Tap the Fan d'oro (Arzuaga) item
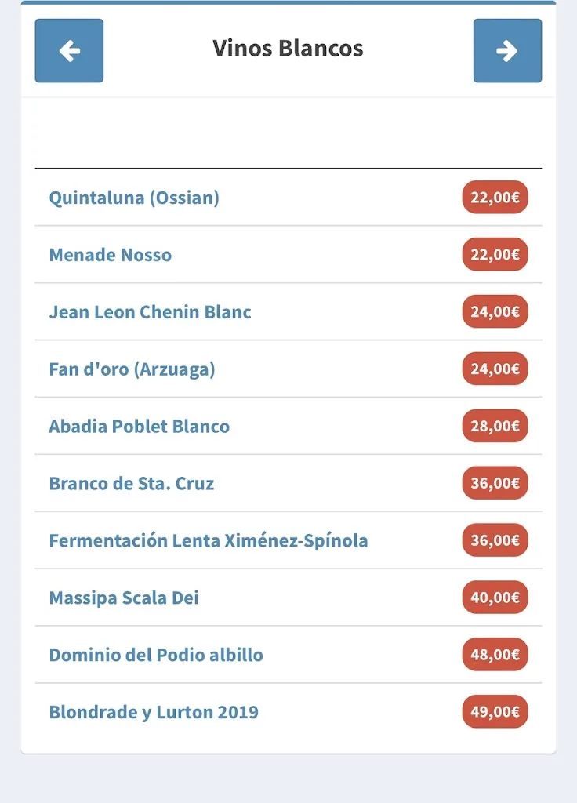Image resolution: width=577 pixels, height=803 pixels. (132, 369)
